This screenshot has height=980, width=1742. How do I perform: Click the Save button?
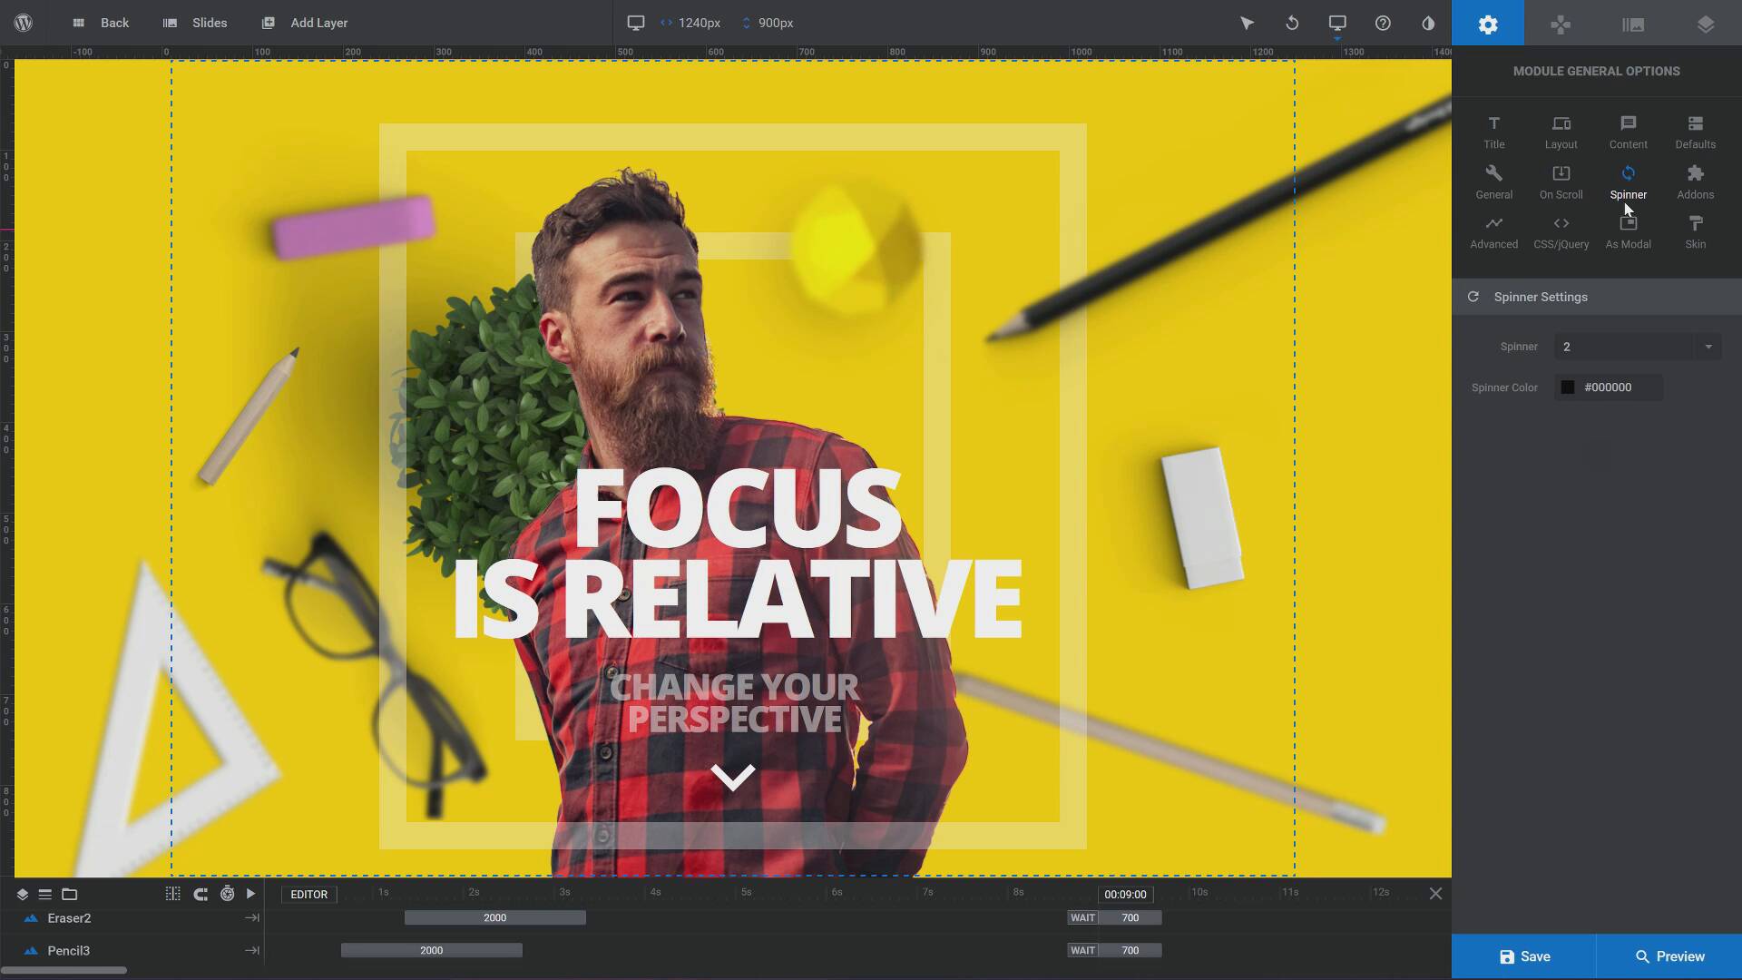(1524, 956)
